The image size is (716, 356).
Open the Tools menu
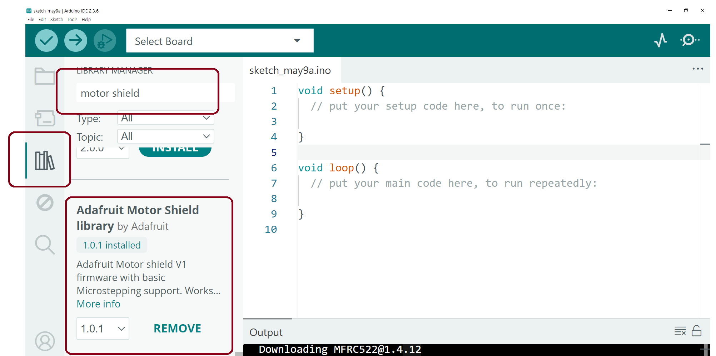tap(73, 20)
